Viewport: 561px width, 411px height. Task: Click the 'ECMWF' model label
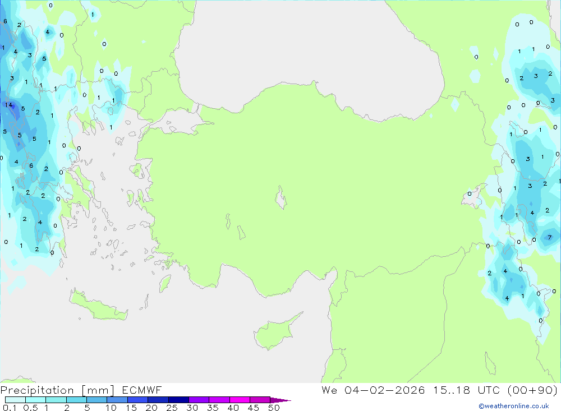[x=142, y=390]
